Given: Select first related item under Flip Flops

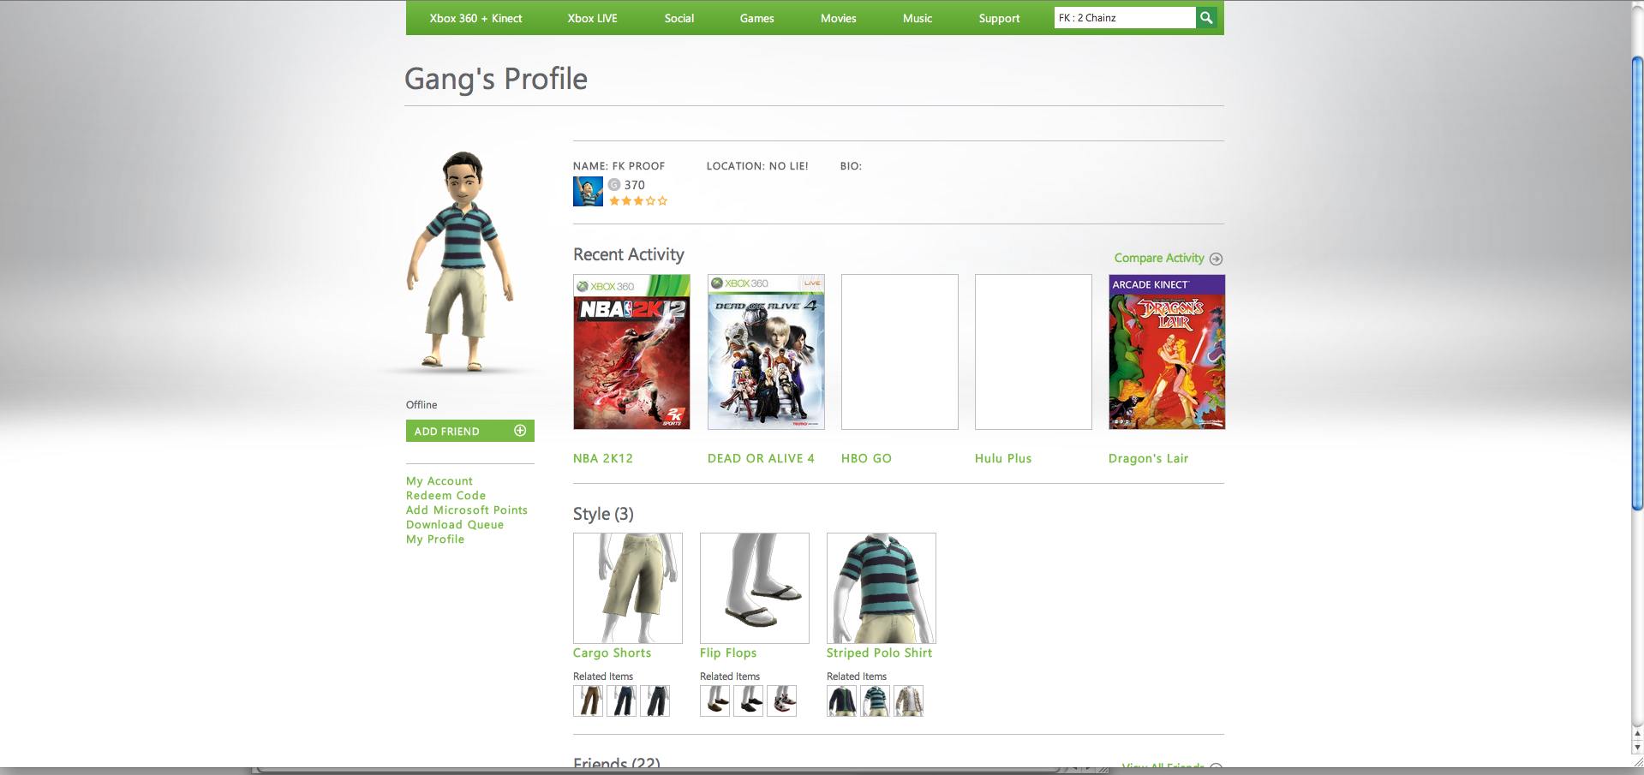Looking at the screenshot, I should (x=714, y=700).
